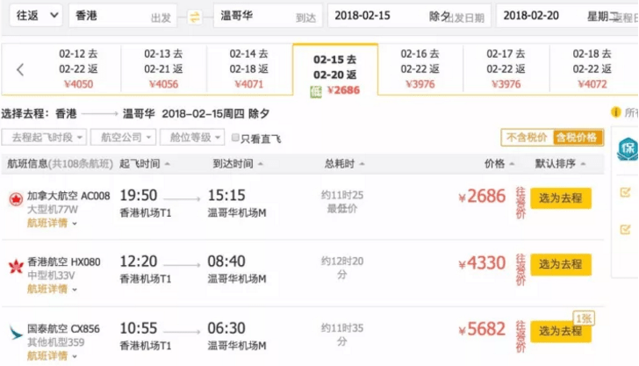Check the 只看直飞 direct flights only box

point(235,138)
